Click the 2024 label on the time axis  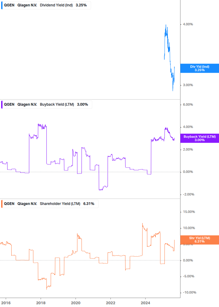coord(145,303)
